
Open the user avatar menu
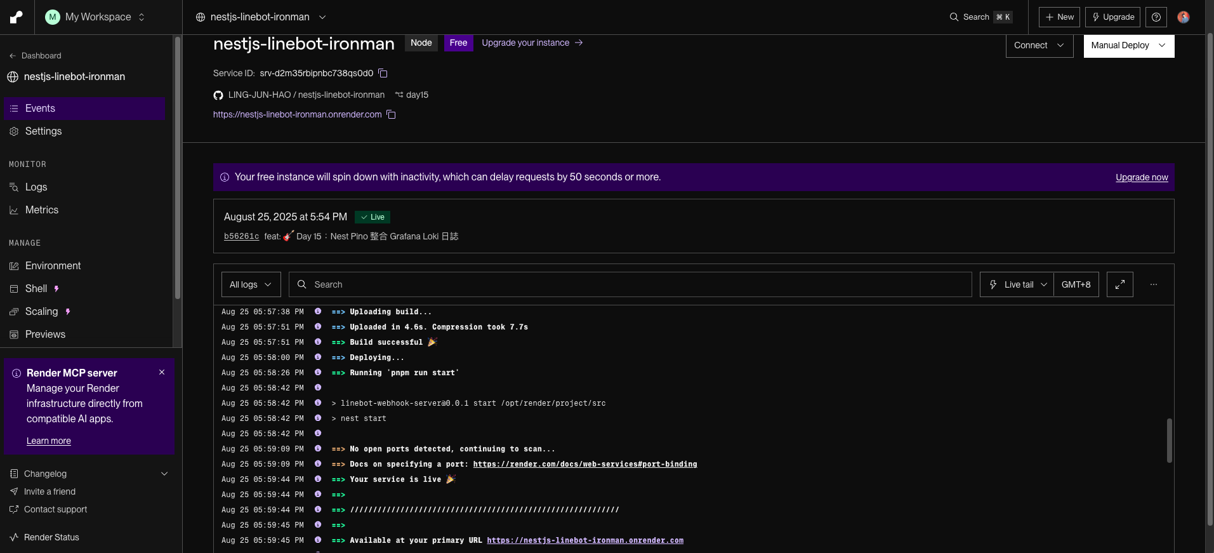click(x=1184, y=17)
